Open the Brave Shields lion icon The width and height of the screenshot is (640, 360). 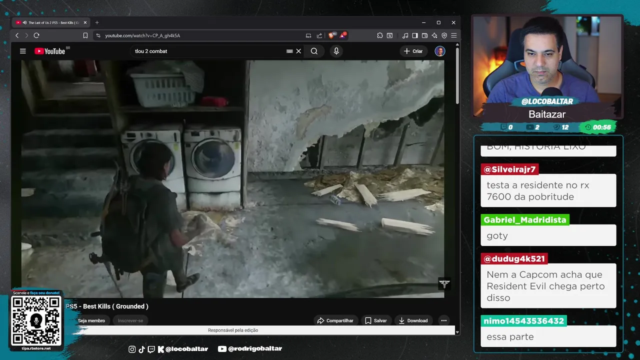coord(331,35)
